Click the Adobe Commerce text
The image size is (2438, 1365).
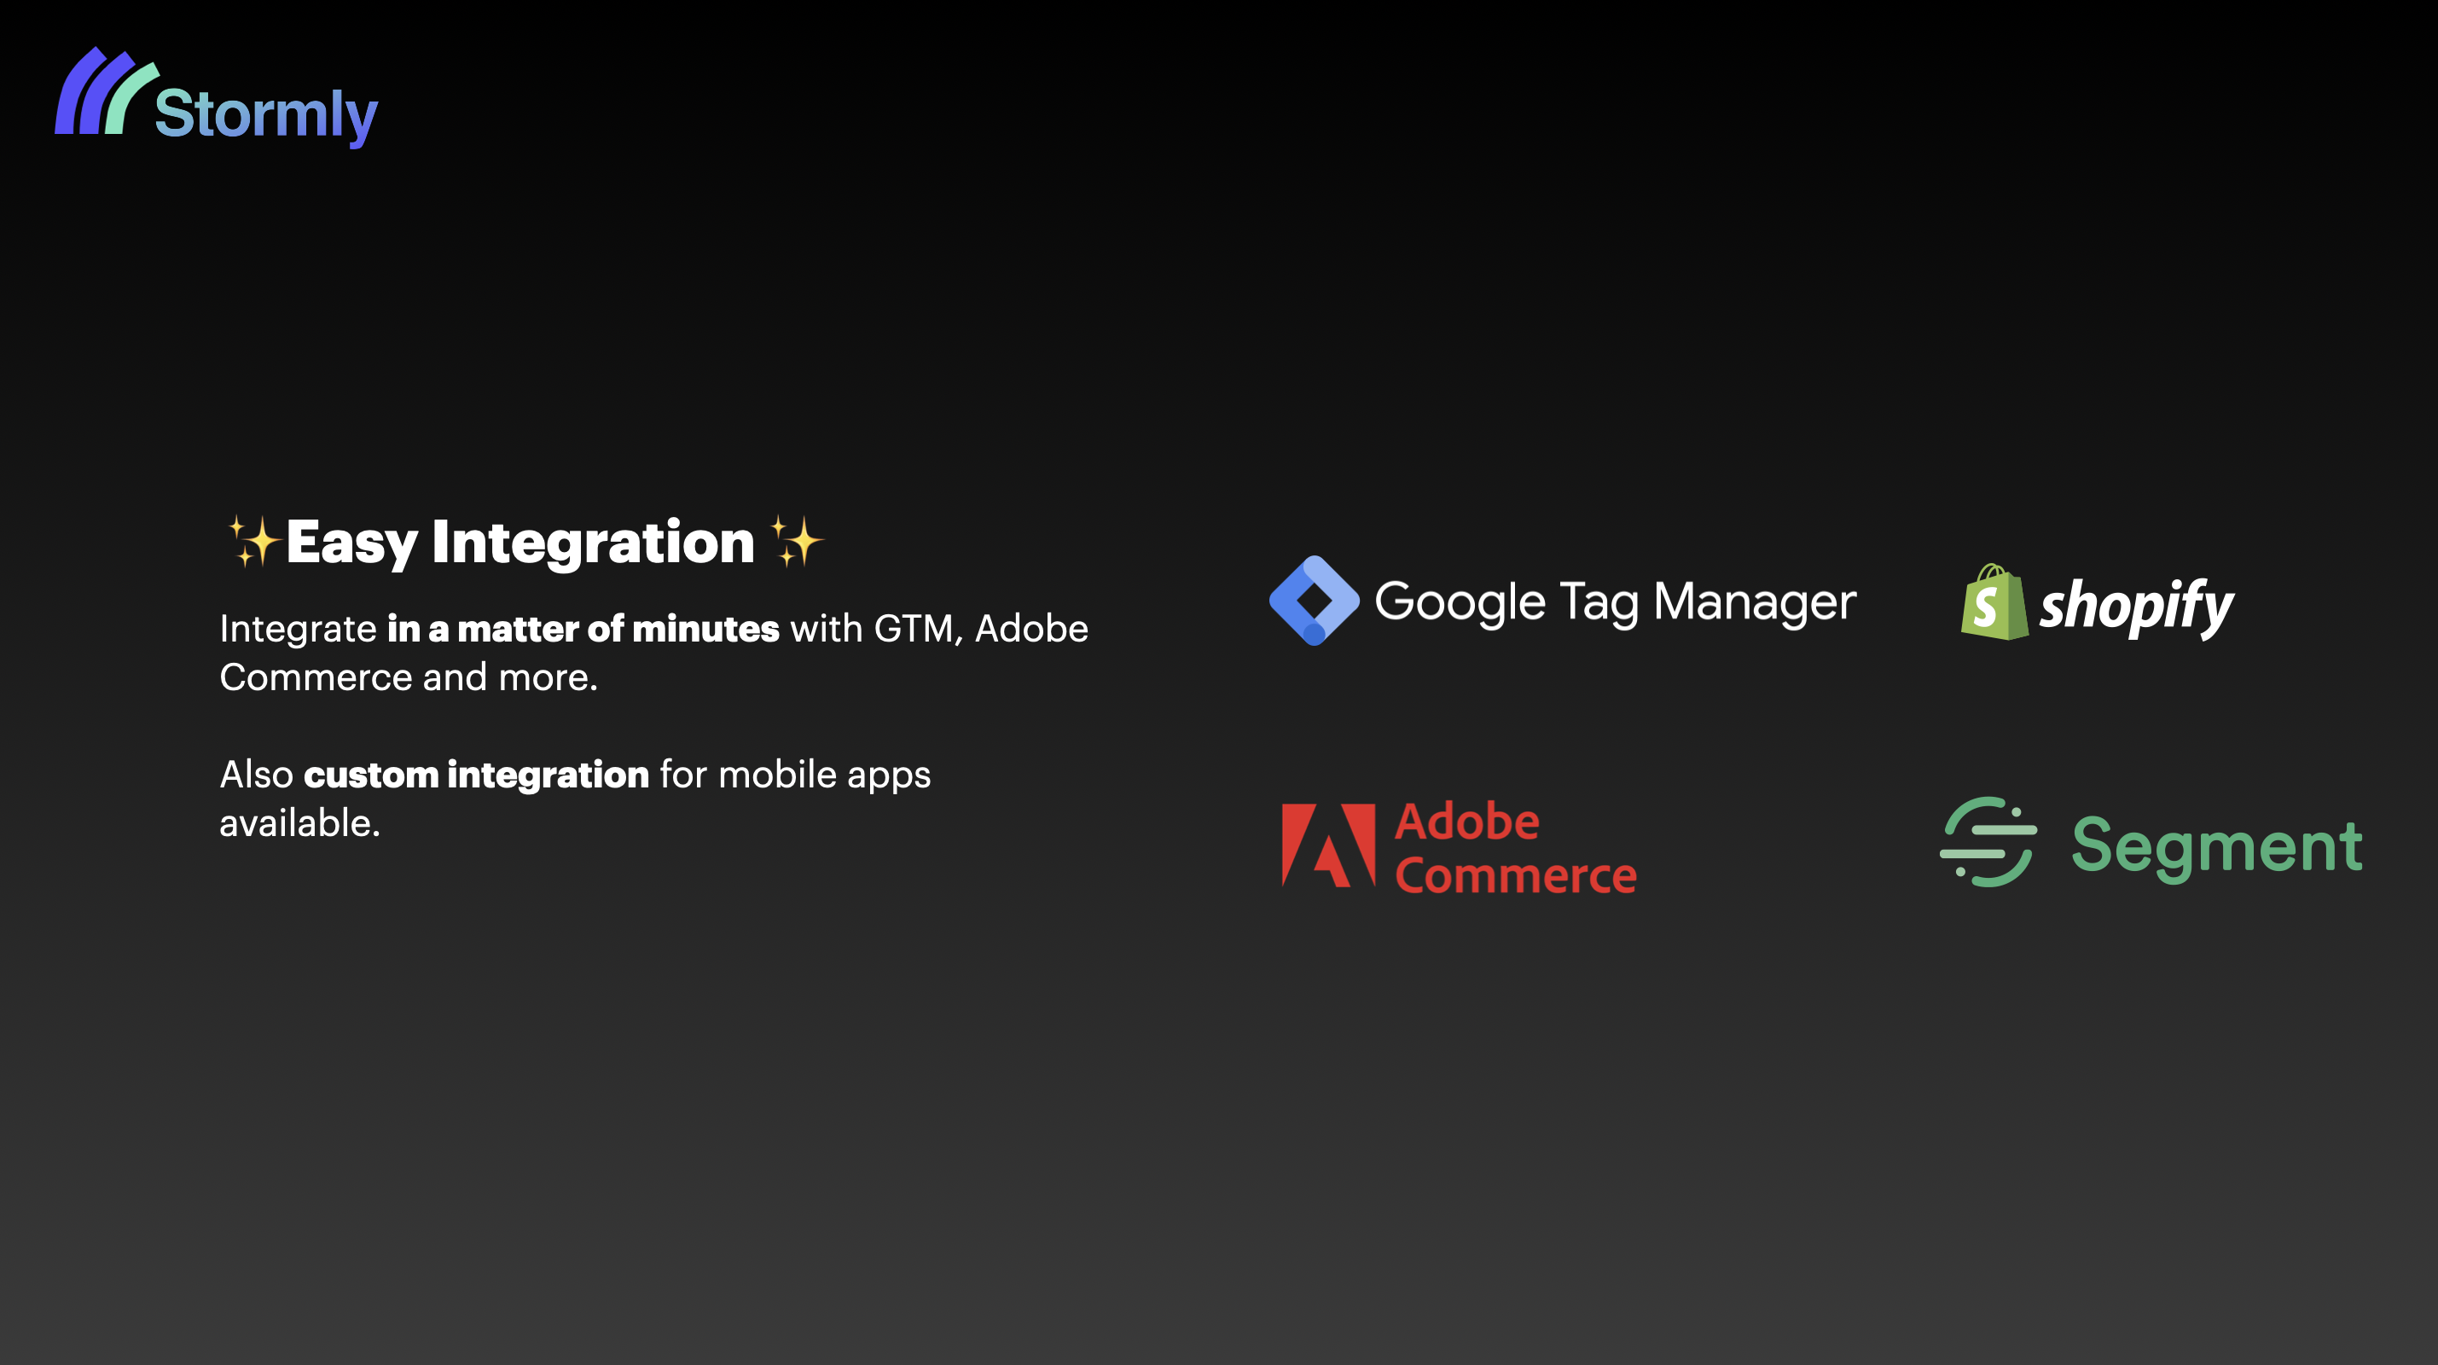coord(1515,847)
